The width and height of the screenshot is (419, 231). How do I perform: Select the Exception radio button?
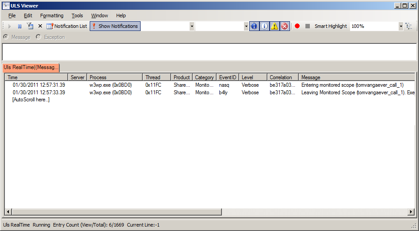click(x=38, y=37)
